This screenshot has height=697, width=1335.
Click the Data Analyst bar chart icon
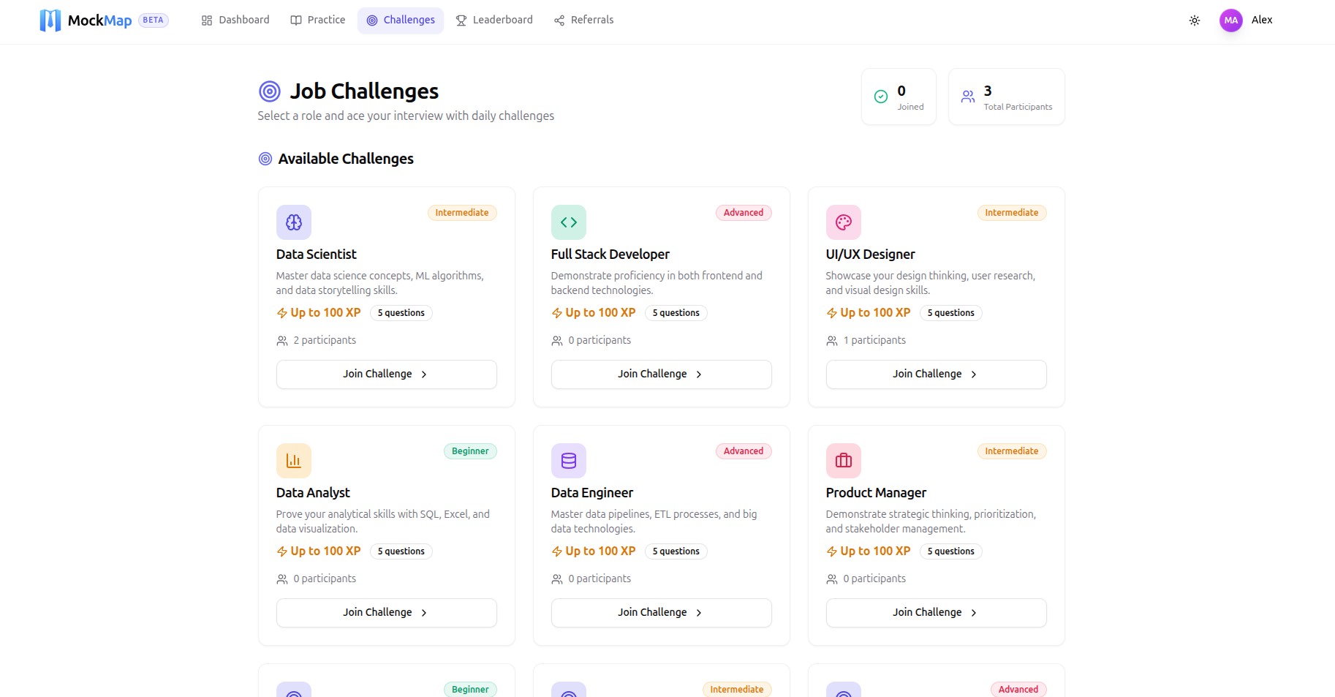tap(294, 461)
